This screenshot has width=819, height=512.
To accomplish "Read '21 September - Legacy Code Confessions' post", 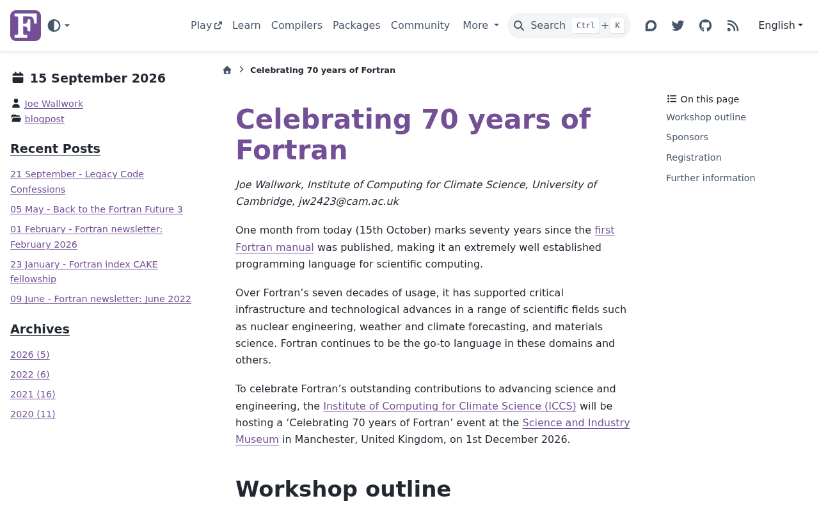I will (x=77, y=182).
